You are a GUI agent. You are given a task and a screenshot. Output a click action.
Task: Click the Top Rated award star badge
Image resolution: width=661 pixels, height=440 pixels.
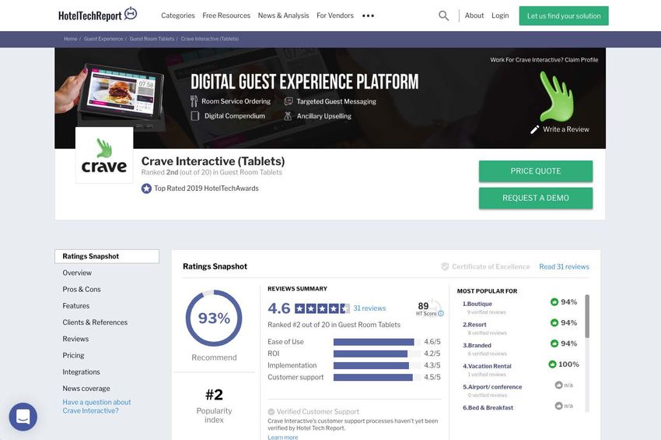(146, 188)
